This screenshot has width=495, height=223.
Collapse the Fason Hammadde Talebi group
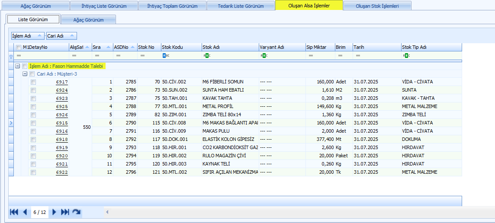coord(18,66)
